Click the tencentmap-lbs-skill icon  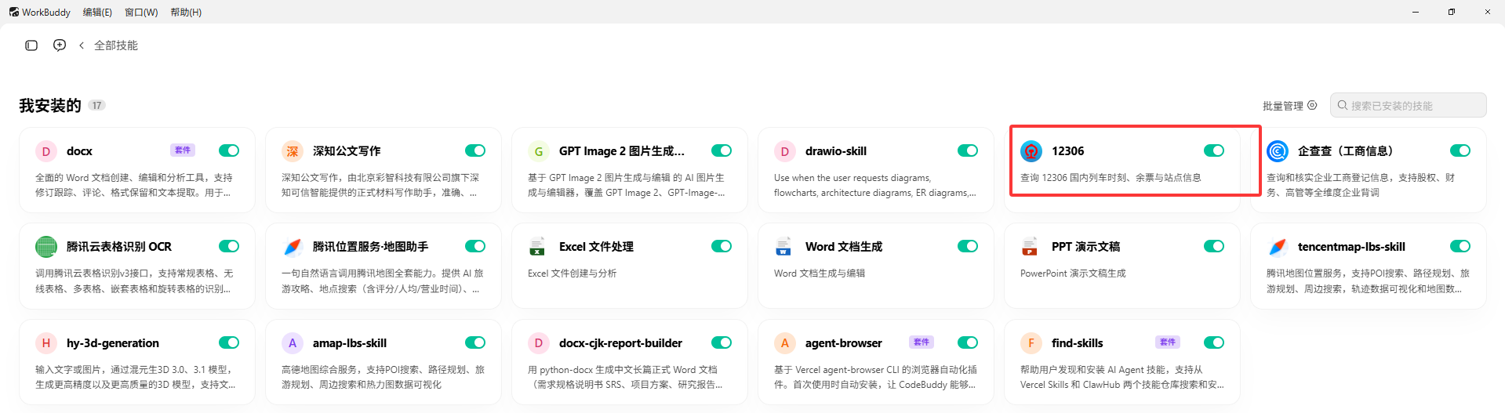point(1278,247)
